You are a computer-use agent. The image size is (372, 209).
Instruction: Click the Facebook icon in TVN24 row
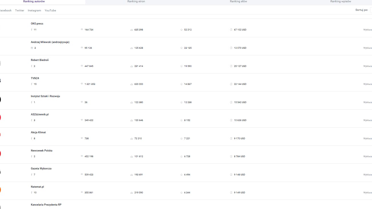(x=32, y=84)
